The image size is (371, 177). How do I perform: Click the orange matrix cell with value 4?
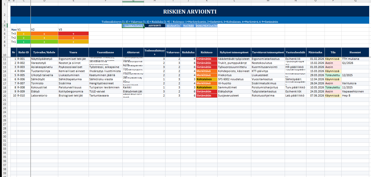point(44,38)
